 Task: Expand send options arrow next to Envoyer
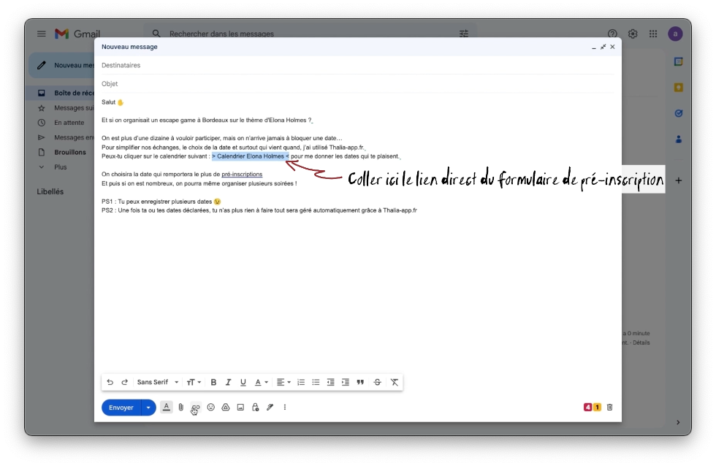tap(149, 408)
